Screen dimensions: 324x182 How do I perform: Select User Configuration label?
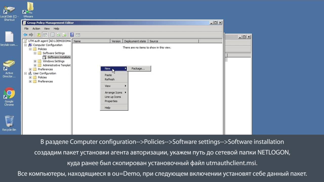click(x=45, y=73)
